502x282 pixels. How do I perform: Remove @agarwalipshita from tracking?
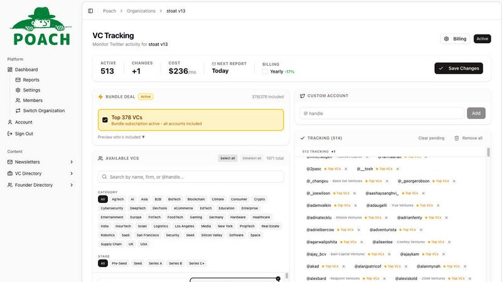(361, 242)
